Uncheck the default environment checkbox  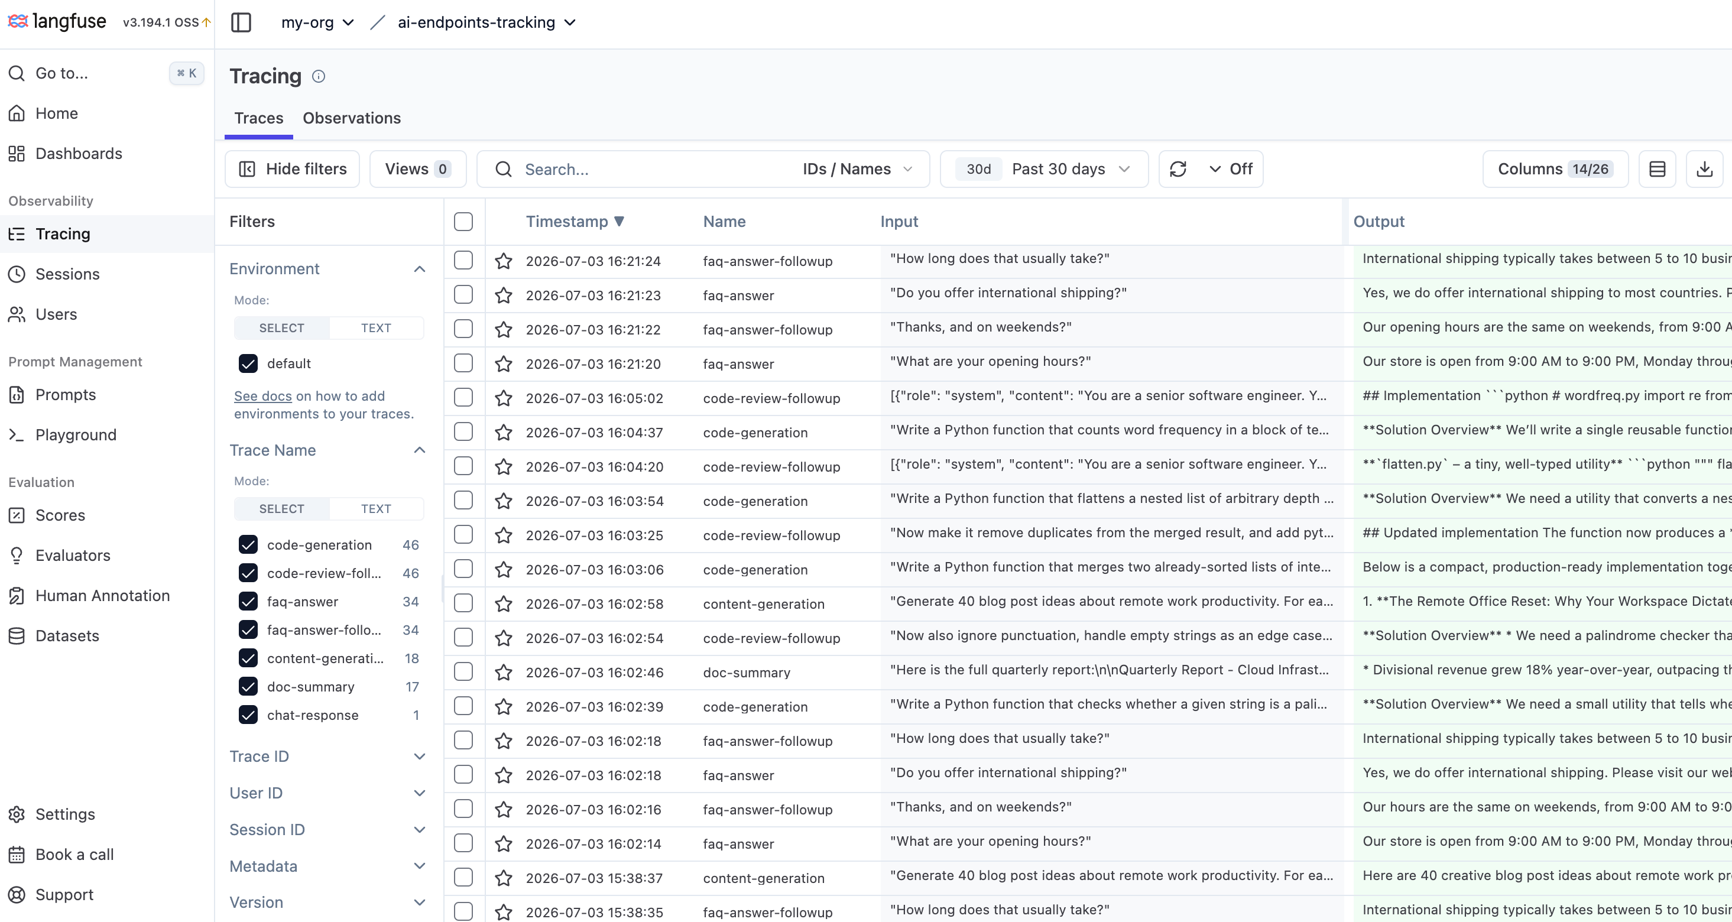(248, 363)
